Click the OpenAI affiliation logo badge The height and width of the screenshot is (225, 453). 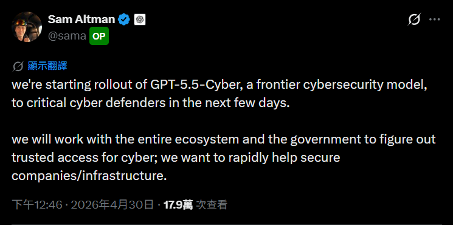click(x=140, y=19)
